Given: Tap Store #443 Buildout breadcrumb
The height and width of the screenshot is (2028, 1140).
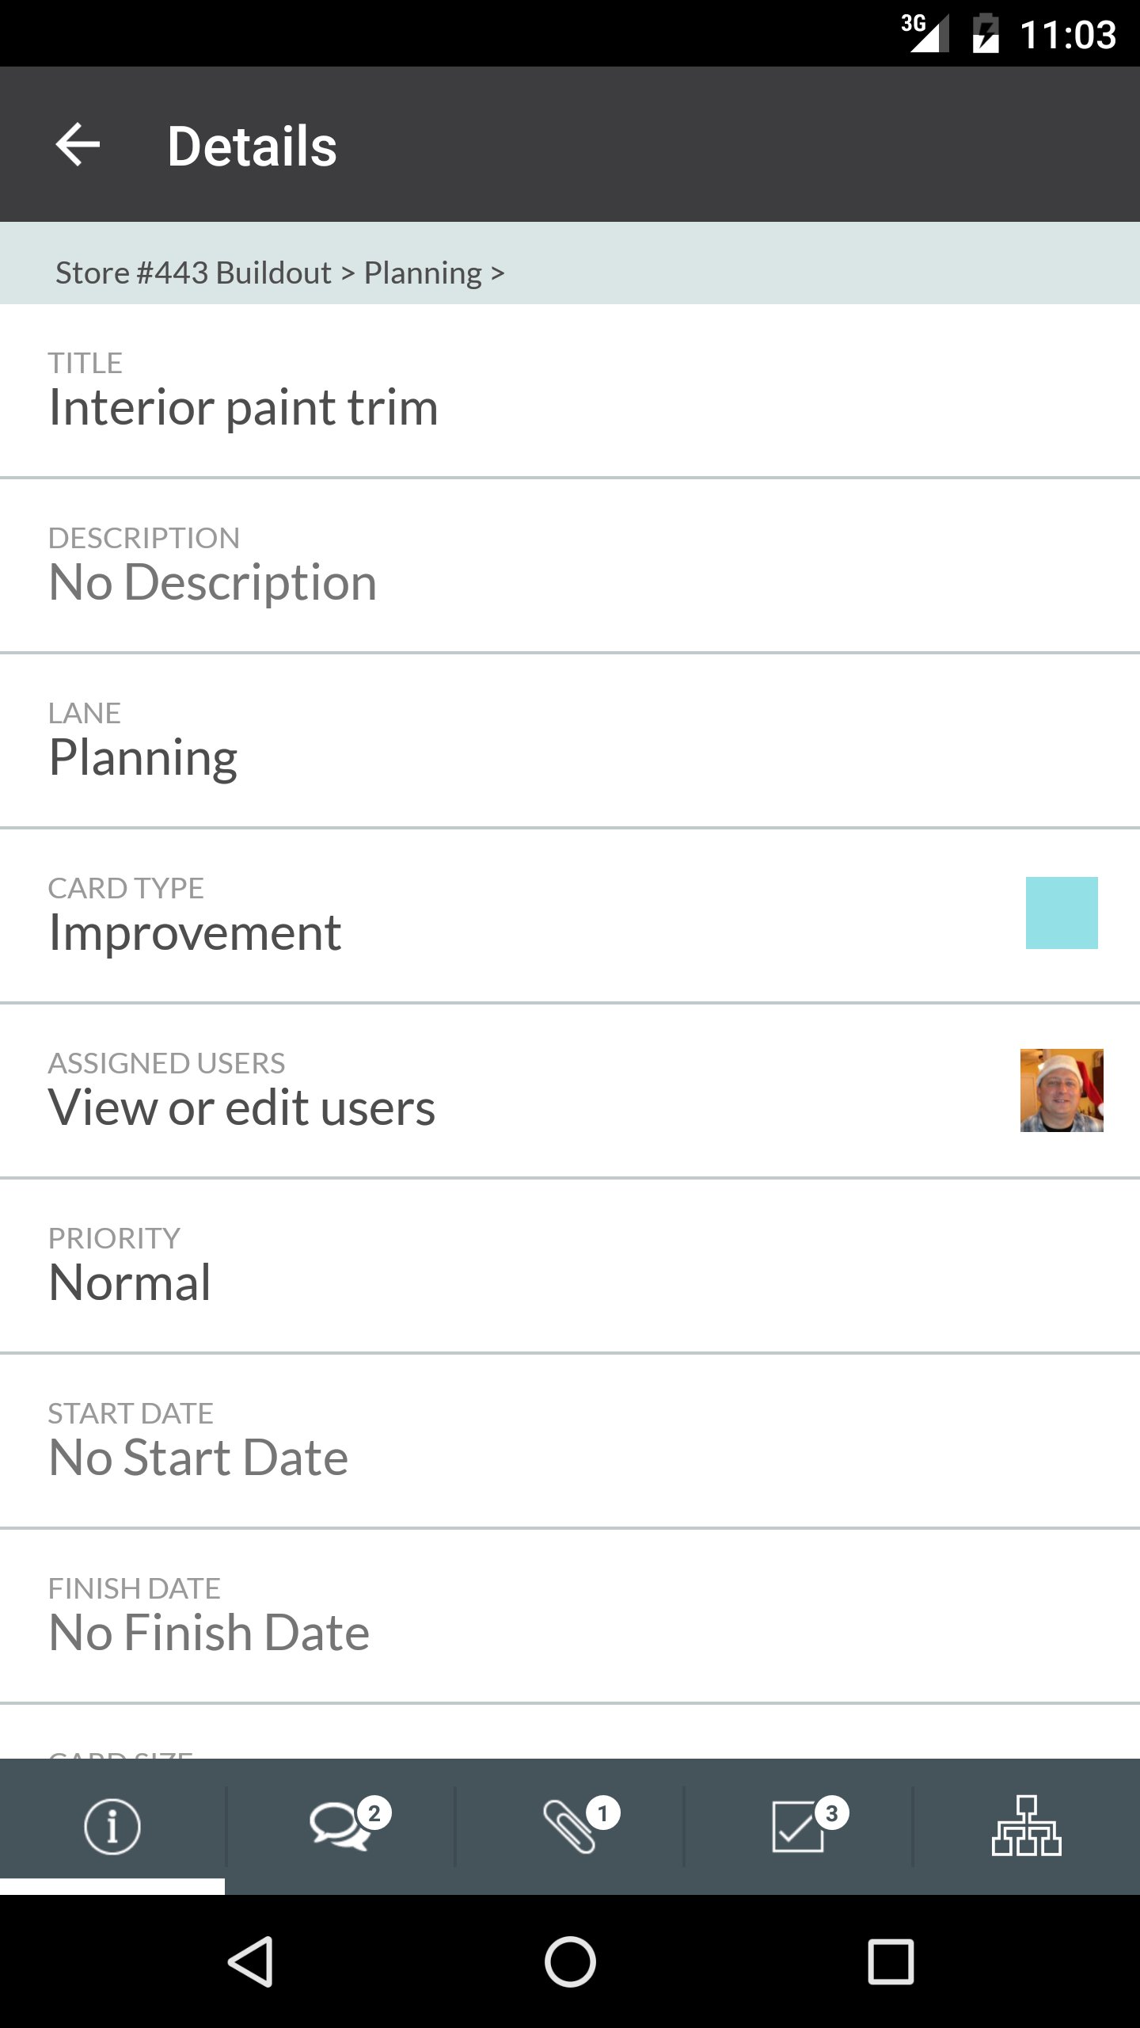Looking at the screenshot, I should 193,273.
